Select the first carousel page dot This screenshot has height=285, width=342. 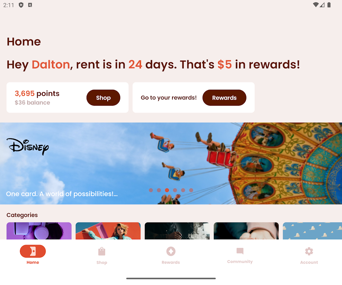(151, 190)
